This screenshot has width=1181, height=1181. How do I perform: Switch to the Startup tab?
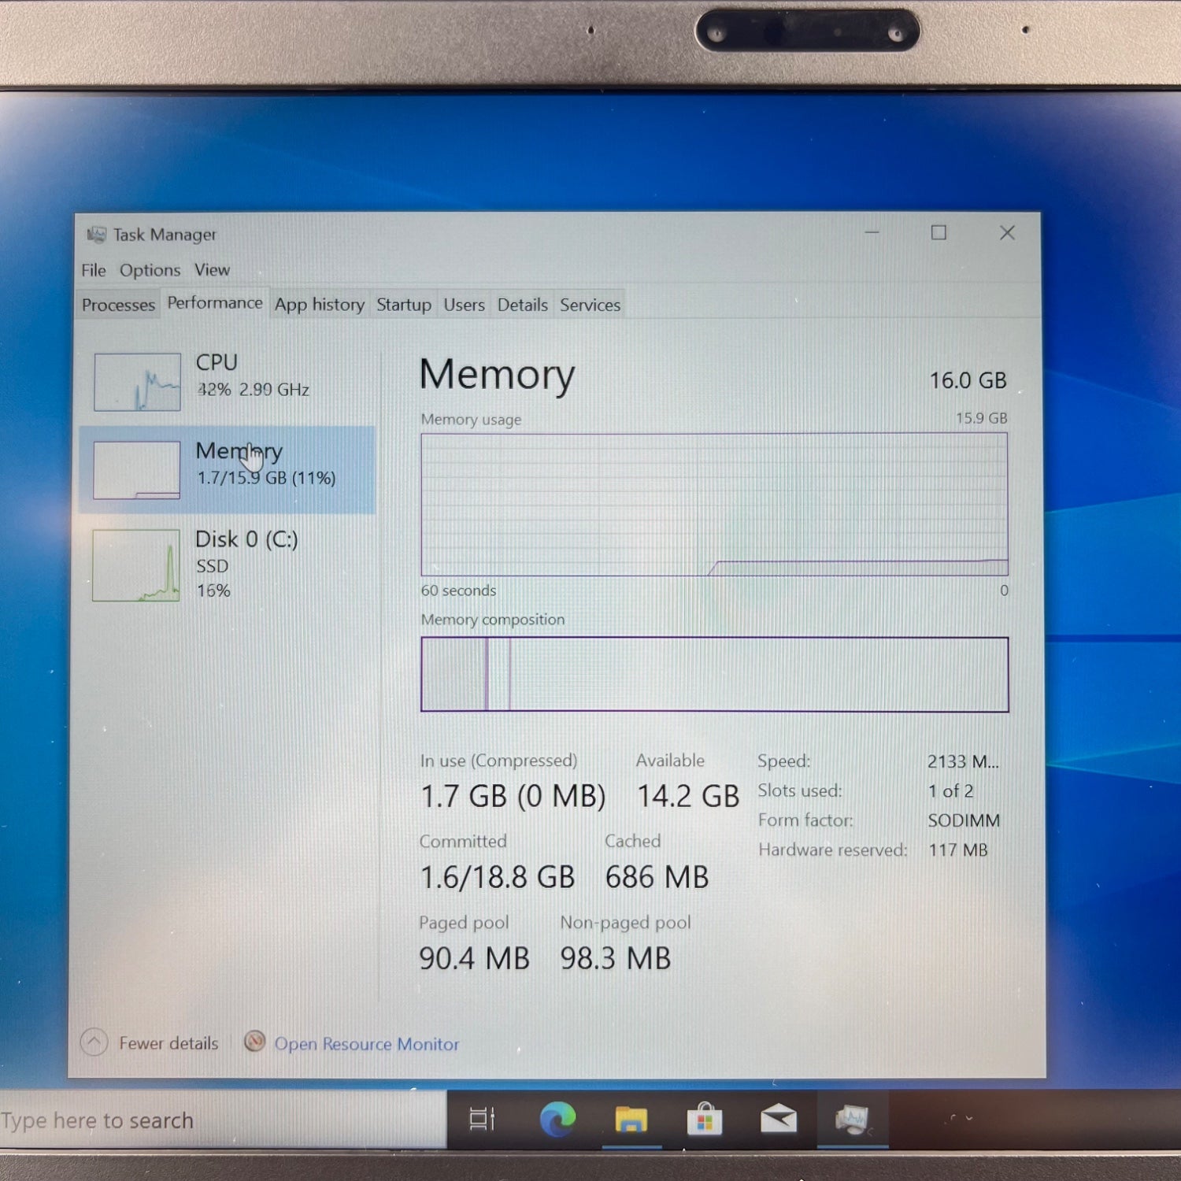click(x=403, y=305)
